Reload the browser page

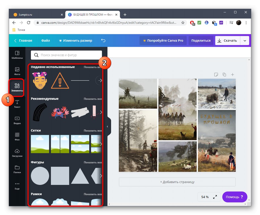click(28, 22)
